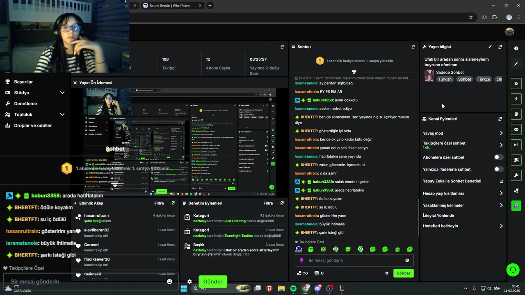Click the solid green icon in right sidebar
Screen dimensions: 525x295
click(516, 205)
